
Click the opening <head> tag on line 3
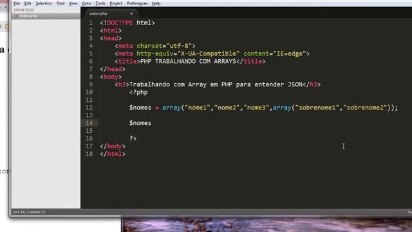click(111, 38)
